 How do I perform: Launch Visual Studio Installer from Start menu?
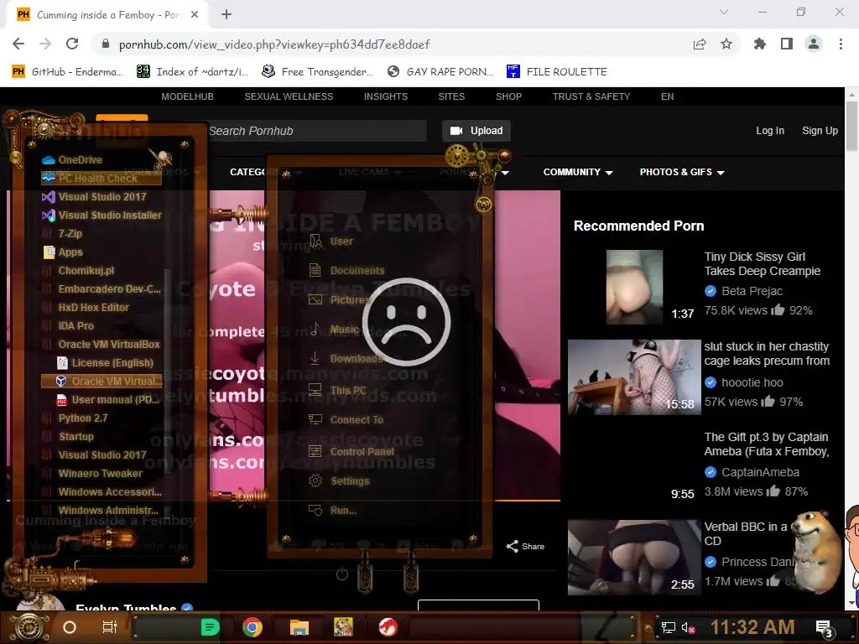[102, 216]
